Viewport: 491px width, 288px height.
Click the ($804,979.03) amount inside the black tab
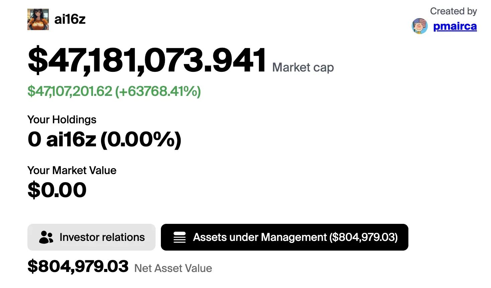[364, 237]
